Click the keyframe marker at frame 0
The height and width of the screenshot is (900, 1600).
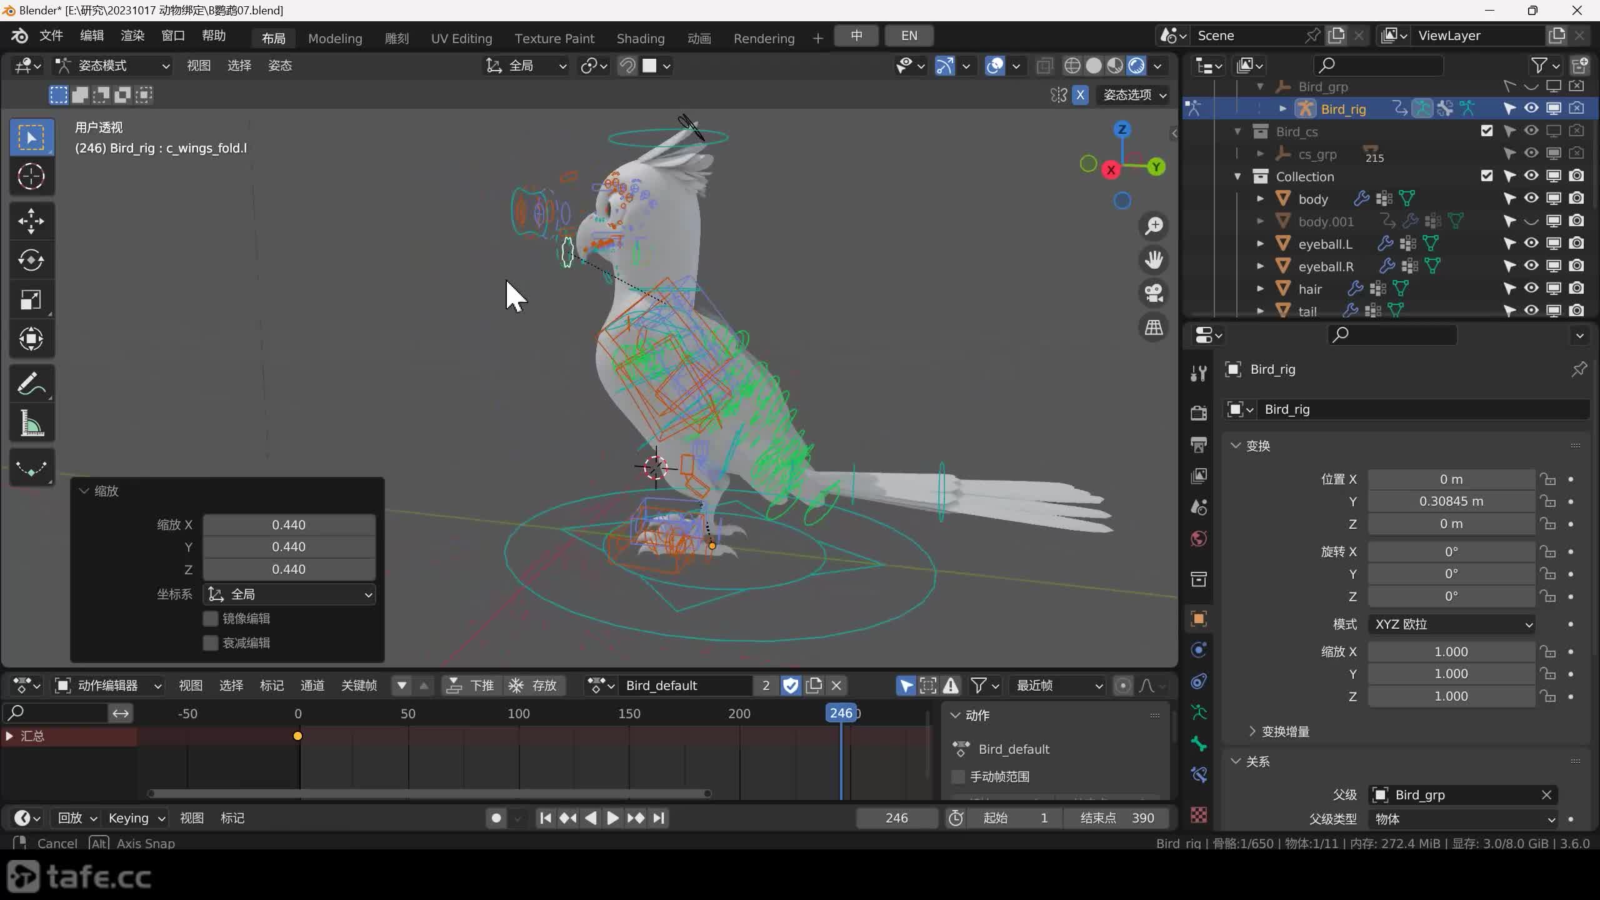coord(298,736)
